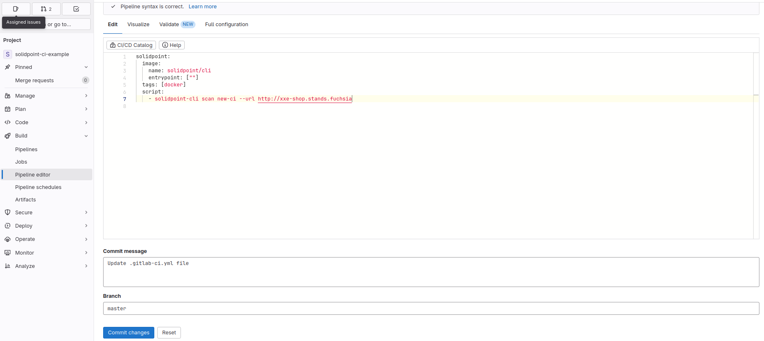764x341 pixels.
Task: Click the Manage sidebar icon
Action: pos(7,96)
